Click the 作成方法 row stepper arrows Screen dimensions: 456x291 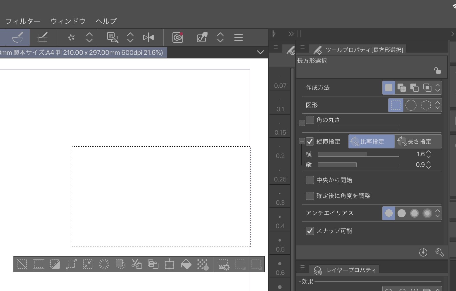437,88
